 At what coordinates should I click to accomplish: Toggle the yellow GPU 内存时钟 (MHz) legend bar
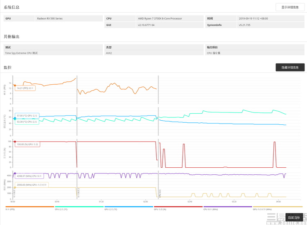pyautogui.click(x=278, y=207)
